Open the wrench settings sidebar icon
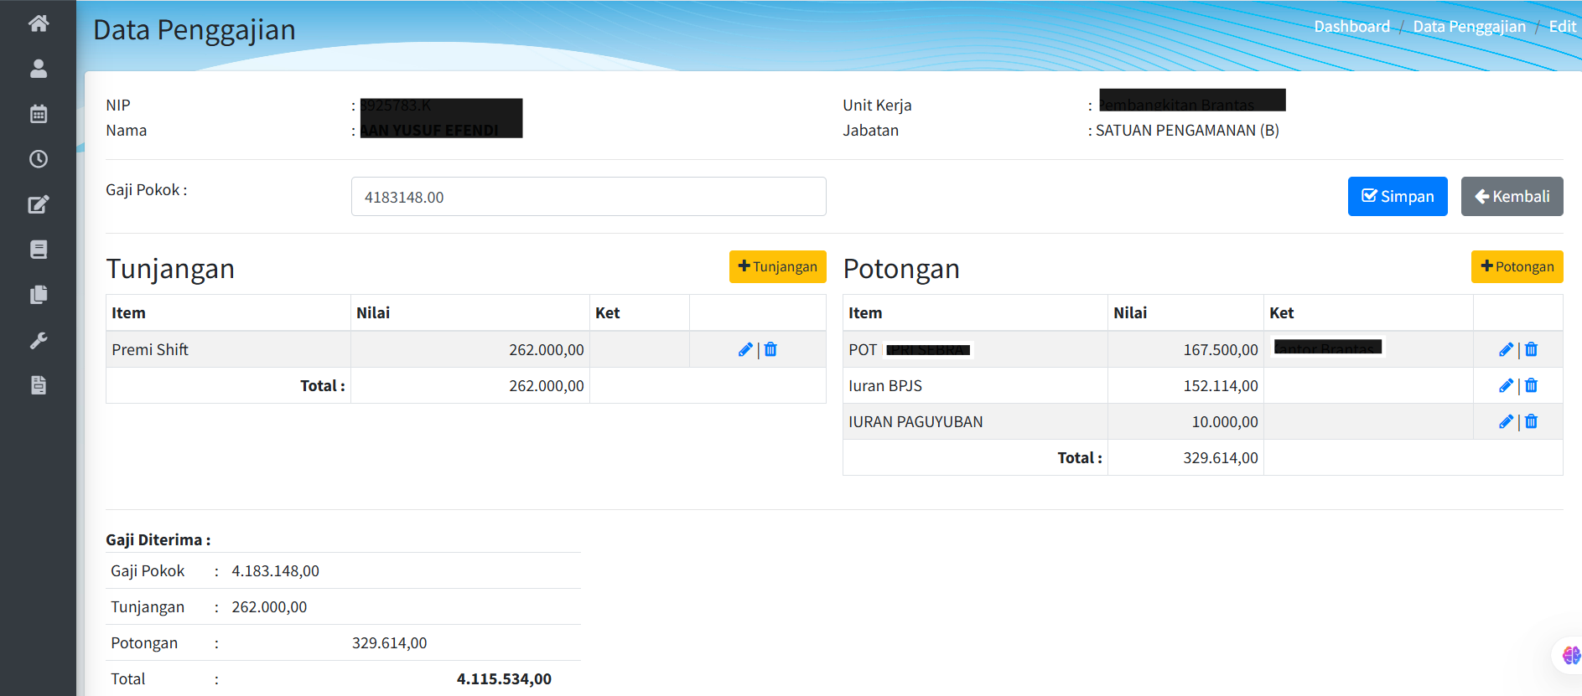1582x696 pixels. [x=39, y=340]
